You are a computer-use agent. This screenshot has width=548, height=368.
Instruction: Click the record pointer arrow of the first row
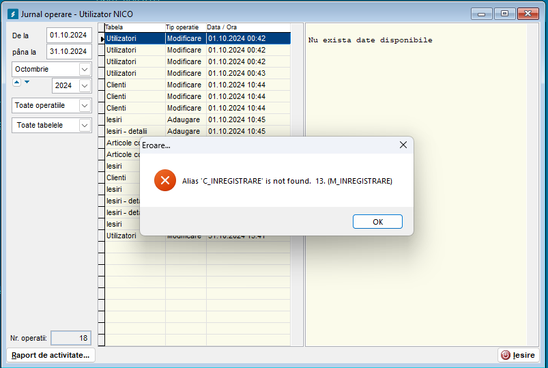102,38
